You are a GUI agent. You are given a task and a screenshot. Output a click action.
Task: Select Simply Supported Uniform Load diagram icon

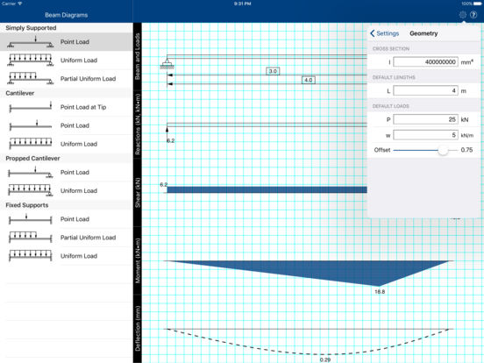(x=30, y=60)
